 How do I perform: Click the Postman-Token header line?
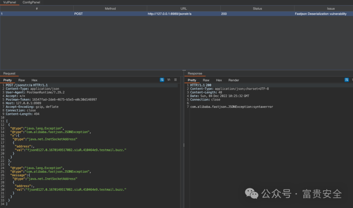coord(51,100)
